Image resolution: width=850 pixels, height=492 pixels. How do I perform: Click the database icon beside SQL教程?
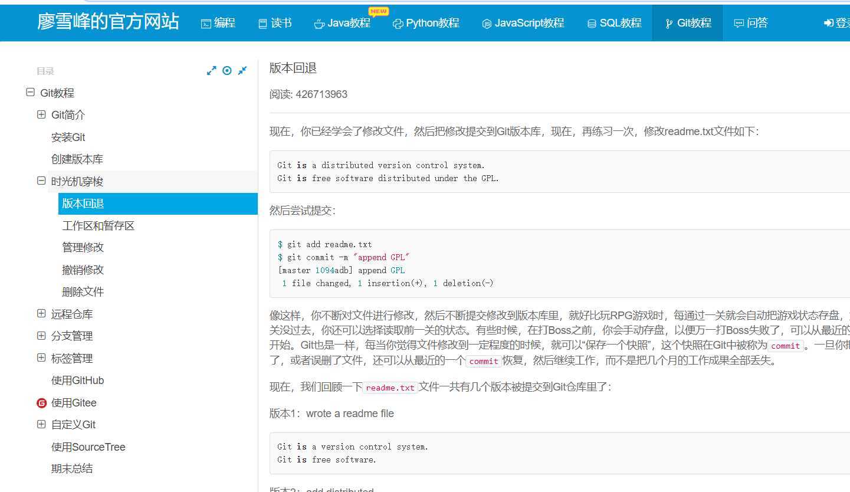[x=592, y=24]
